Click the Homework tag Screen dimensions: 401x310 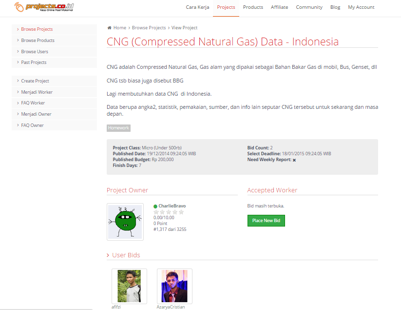click(x=118, y=128)
